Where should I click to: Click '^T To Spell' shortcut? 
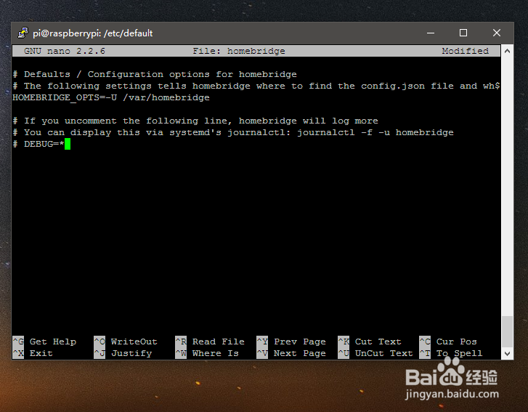coord(451,353)
